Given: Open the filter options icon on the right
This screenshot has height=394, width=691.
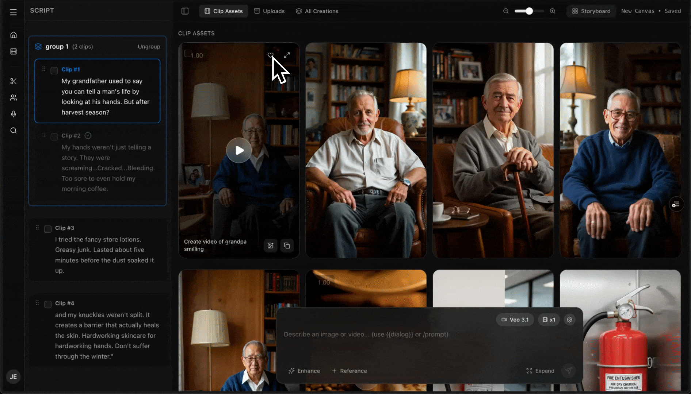Looking at the screenshot, I should click(676, 204).
